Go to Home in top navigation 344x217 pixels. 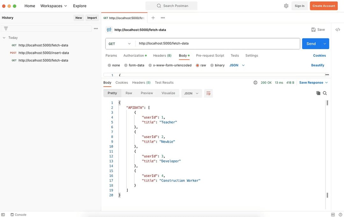[30, 6]
